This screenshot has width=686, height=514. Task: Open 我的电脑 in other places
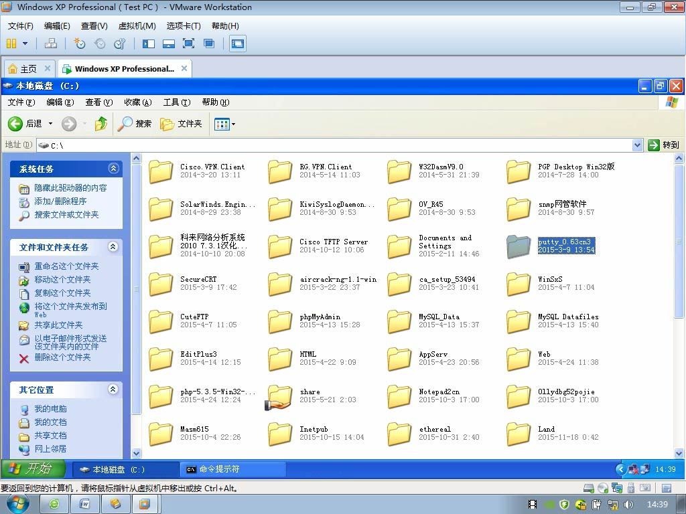pyautogui.click(x=50, y=409)
